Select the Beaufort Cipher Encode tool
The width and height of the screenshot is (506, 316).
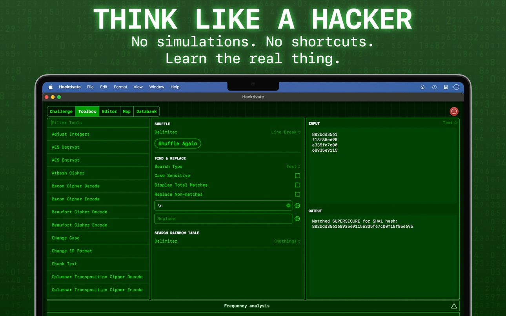point(98,225)
